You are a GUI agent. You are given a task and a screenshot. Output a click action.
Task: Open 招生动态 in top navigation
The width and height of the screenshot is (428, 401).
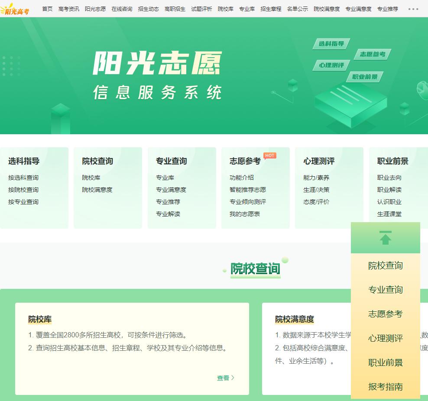click(x=148, y=9)
